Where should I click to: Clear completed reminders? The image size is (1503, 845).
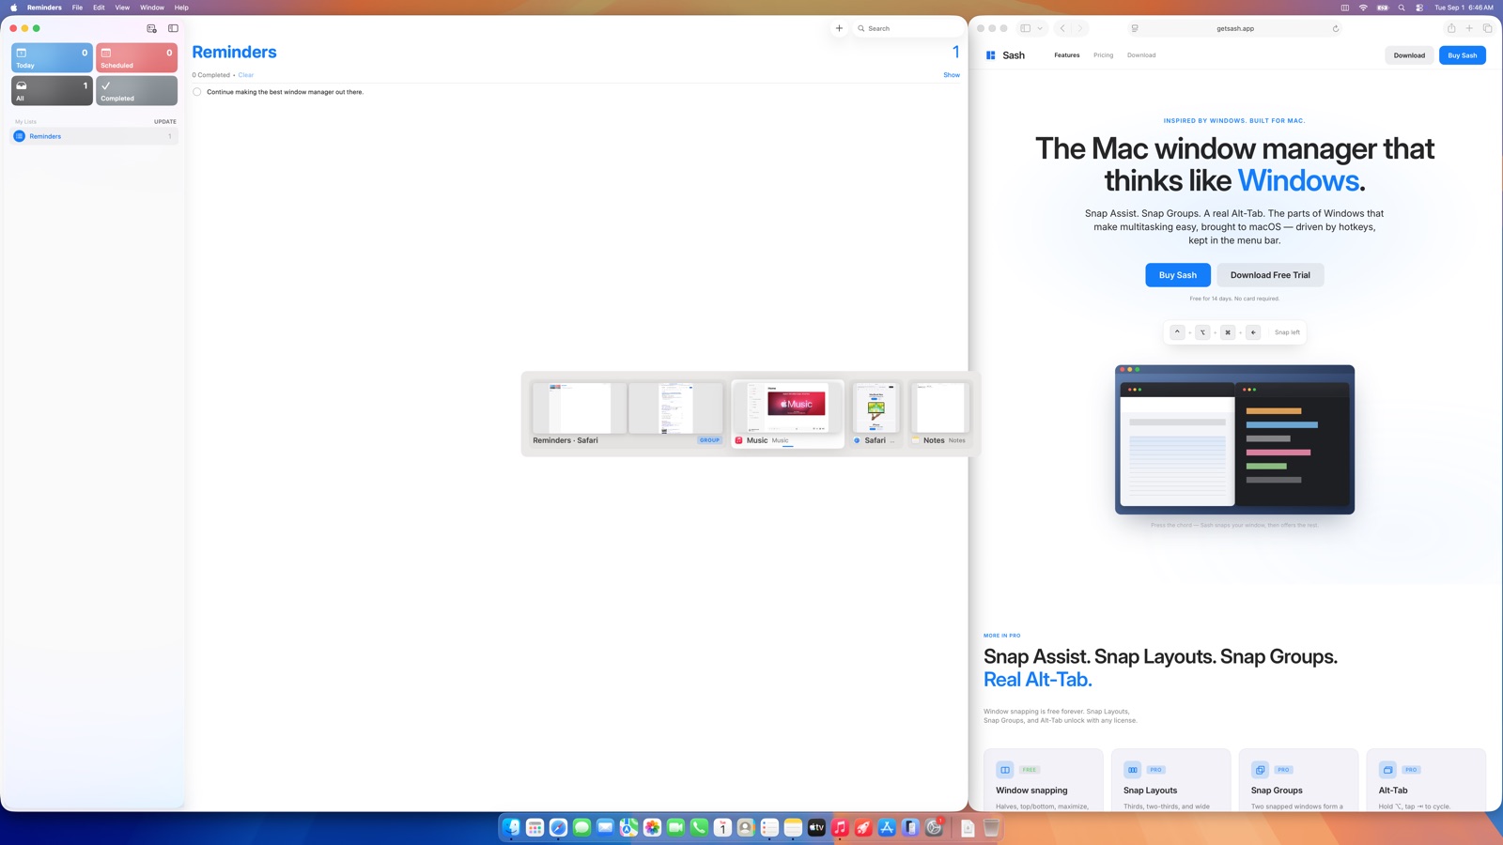tap(246, 75)
